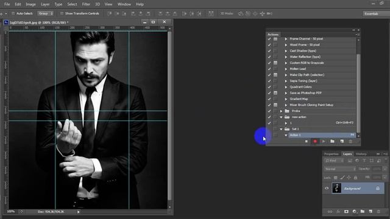Filter layers by adjustment layers icon

click(357, 161)
